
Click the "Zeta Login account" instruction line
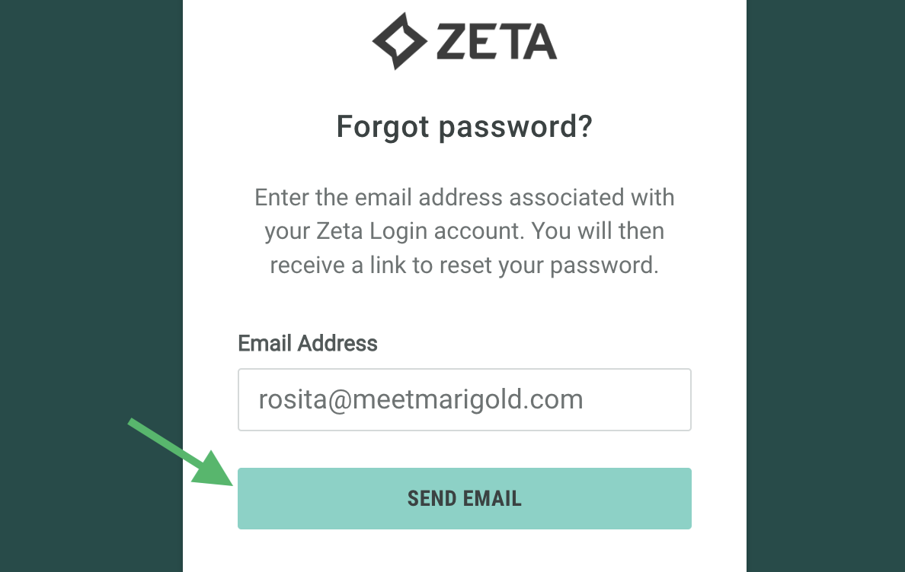(464, 231)
